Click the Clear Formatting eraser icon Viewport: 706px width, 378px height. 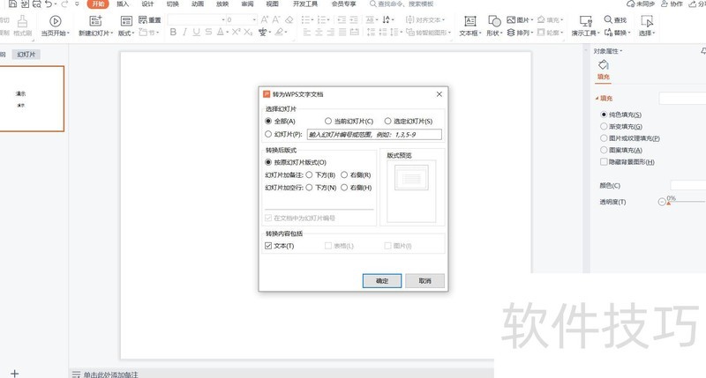point(289,19)
